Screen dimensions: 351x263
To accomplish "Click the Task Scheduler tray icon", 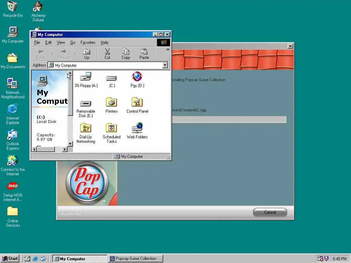I will 320,259.
